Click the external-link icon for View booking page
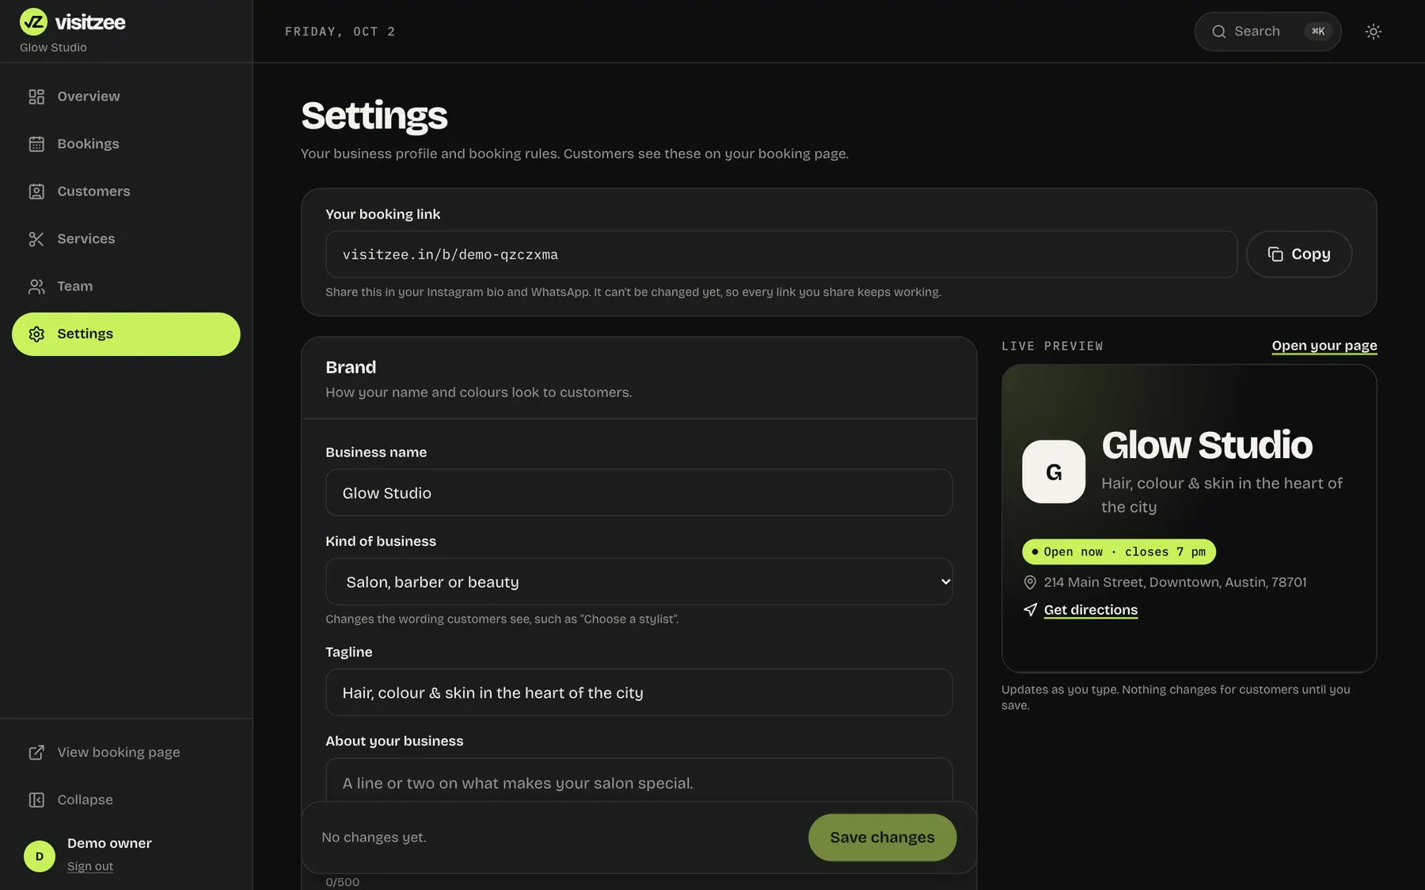Image resolution: width=1425 pixels, height=890 pixels. coord(36,752)
